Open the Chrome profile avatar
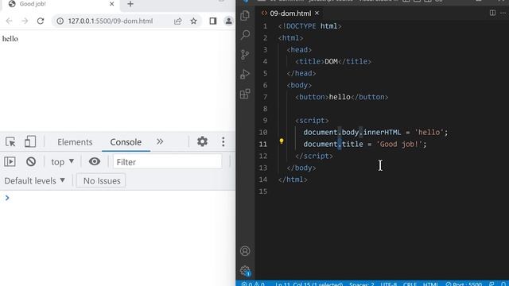This screenshot has height=286, width=509. [x=228, y=21]
